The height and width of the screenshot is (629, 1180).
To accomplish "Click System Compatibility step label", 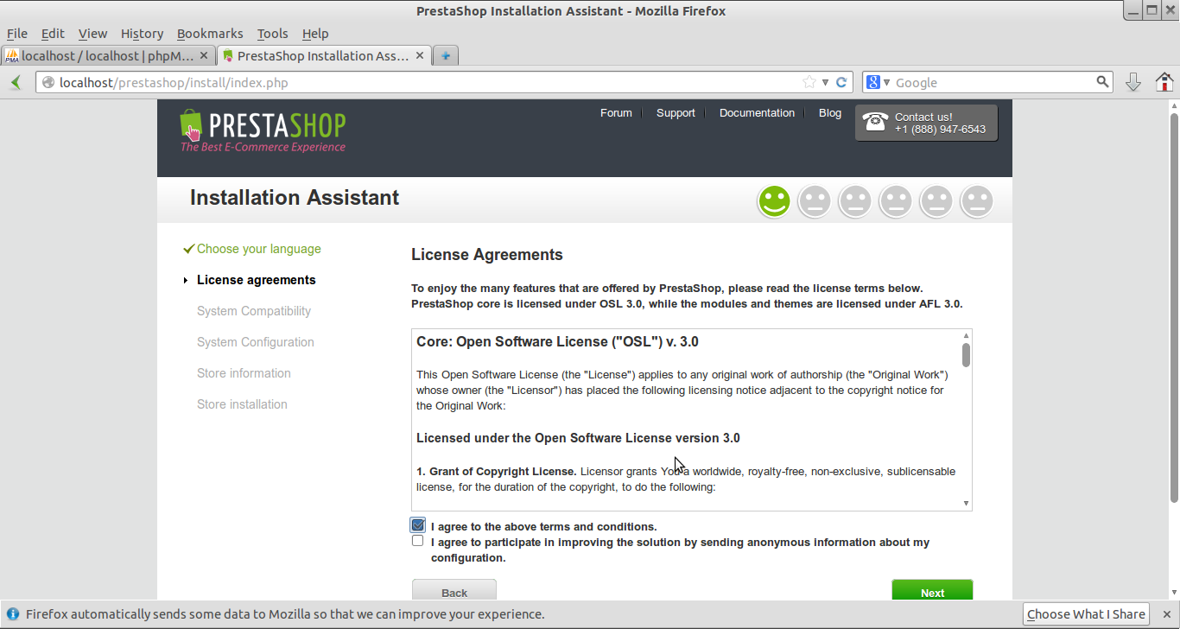I will pos(254,311).
